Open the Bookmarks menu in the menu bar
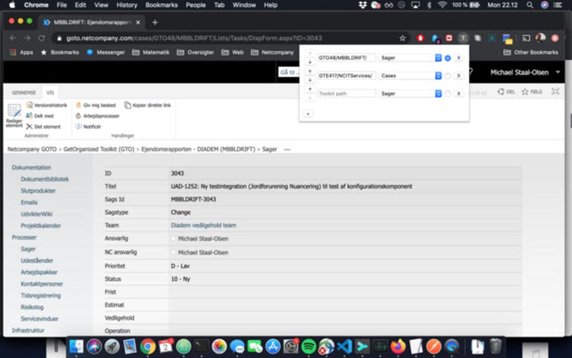572x358 pixels. pyautogui.click(x=161, y=5)
